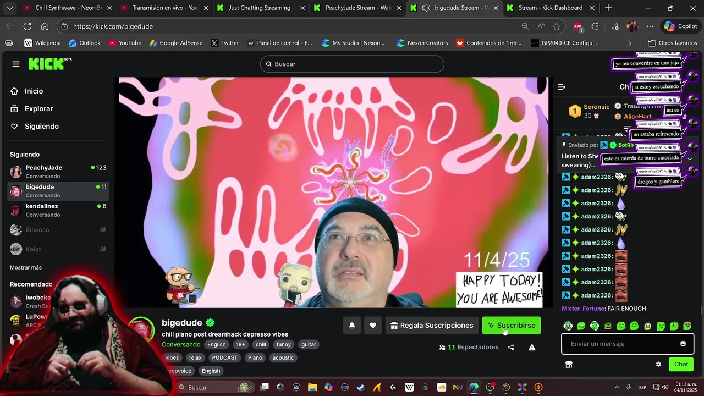
Task: Reload the page
Action: click(x=27, y=26)
